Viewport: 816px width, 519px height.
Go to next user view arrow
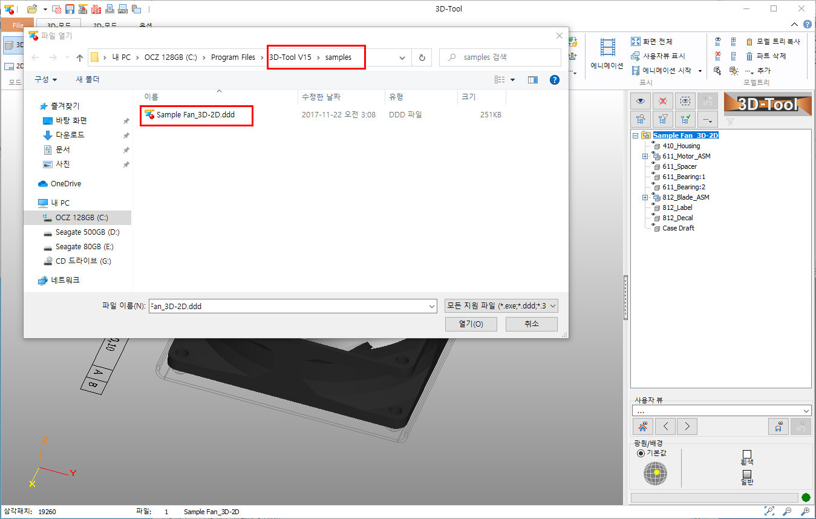687,426
